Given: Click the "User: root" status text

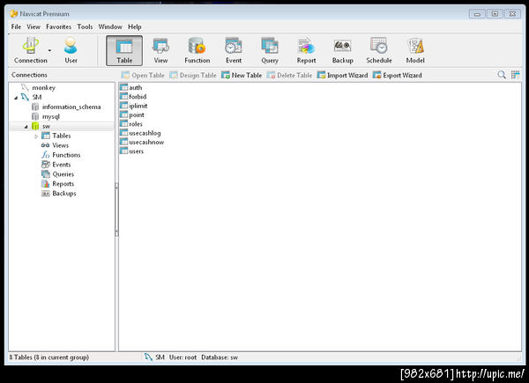Looking at the screenshot, I should [x=183, y=357].
